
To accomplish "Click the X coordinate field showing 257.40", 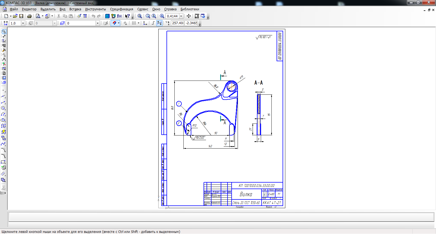I will click(x=177, y=23).
